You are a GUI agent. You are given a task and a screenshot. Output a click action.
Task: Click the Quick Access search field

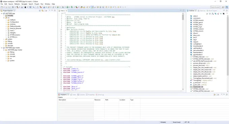tap(215, 7)
